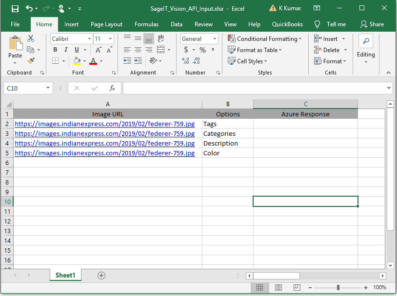
Task: Click the Percent Style icon
Action: click(x=202, y=50)
